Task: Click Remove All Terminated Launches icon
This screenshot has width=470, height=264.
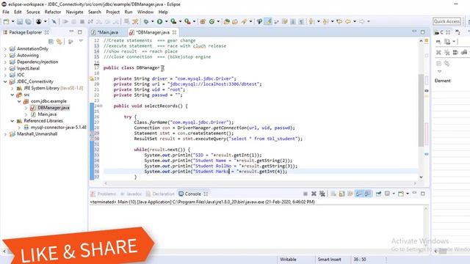Action: click(x=322, y=194)
